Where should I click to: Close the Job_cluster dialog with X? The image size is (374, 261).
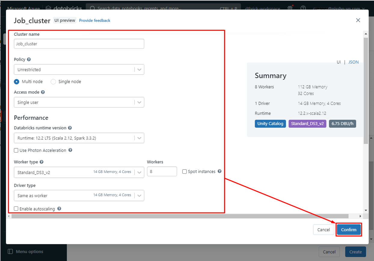358,20
